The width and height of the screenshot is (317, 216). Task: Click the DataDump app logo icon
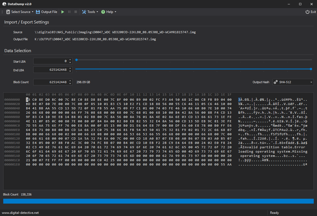tap(4, 4)
